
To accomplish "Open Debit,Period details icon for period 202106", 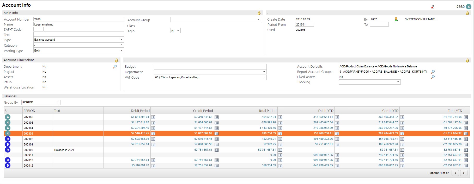I will tap(153, 117).
